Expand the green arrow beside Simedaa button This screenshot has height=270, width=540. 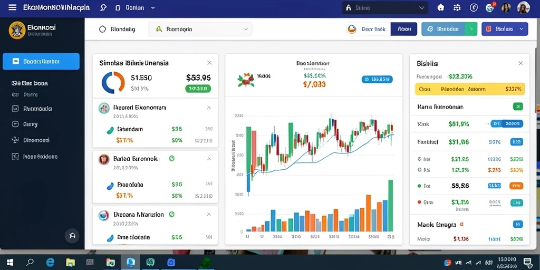[471, 30]
